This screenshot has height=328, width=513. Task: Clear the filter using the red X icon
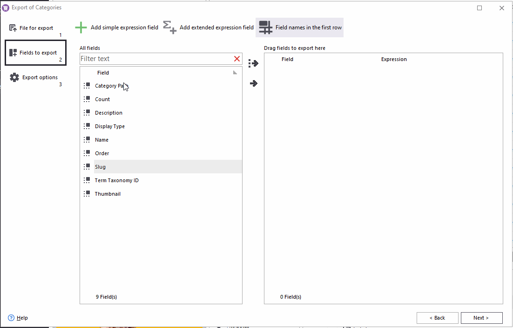click(236, 59)
